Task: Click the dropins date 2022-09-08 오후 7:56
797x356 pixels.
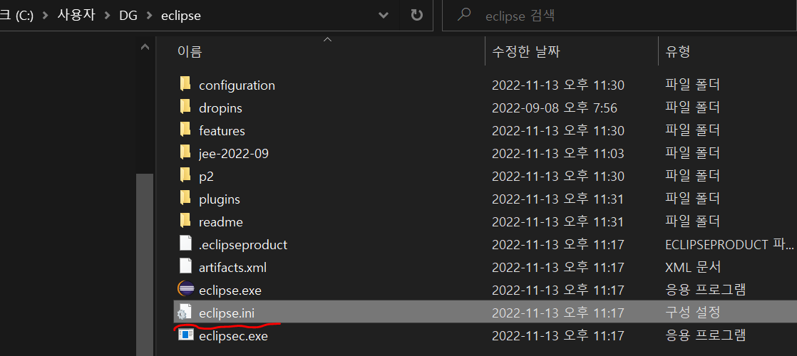Action: tap(555, 108)
